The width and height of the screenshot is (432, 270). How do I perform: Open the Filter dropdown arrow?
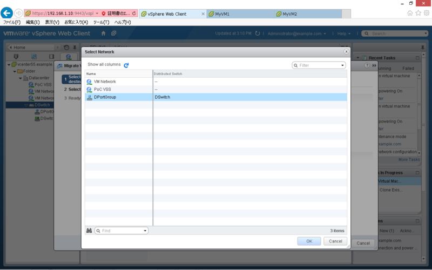point(342,65)
